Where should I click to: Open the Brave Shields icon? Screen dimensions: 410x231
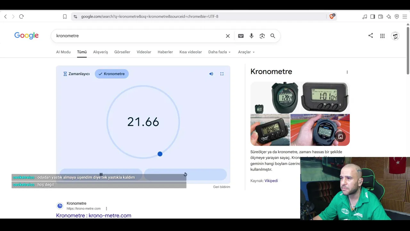tap(332, 16)
